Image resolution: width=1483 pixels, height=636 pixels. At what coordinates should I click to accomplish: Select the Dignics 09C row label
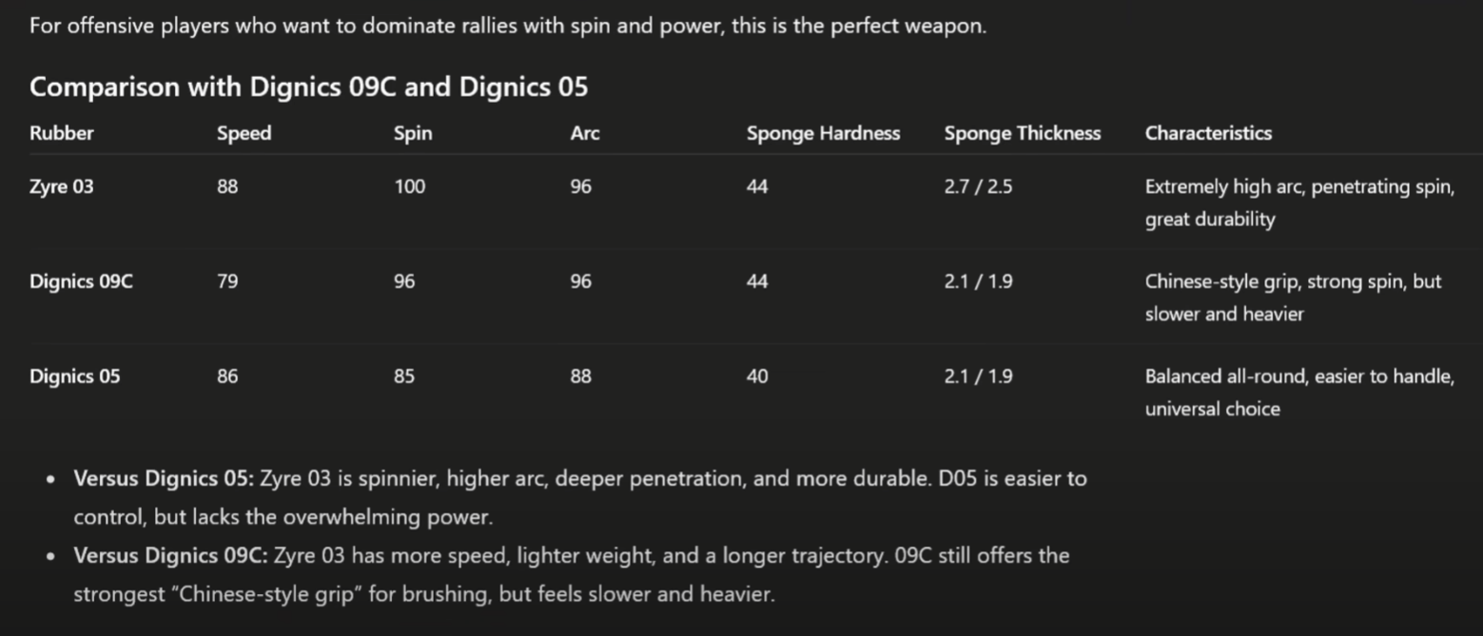[x=81, y=281]
